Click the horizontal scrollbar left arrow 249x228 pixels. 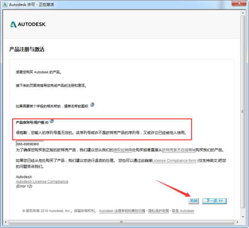(6, 222)
